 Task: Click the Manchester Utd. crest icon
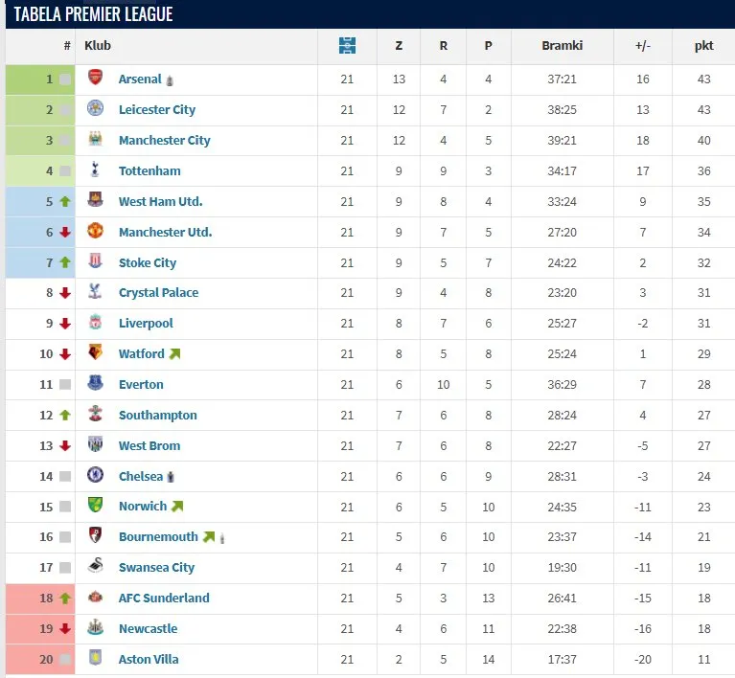(95, 232)
